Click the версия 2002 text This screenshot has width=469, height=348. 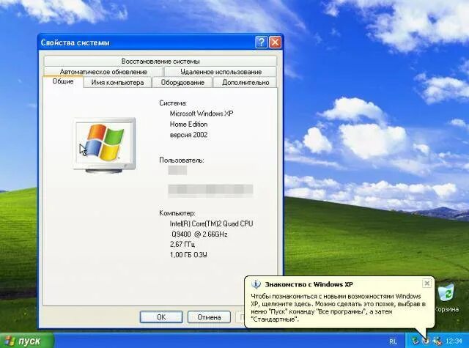pyautogui.click(x=189, y=135)
